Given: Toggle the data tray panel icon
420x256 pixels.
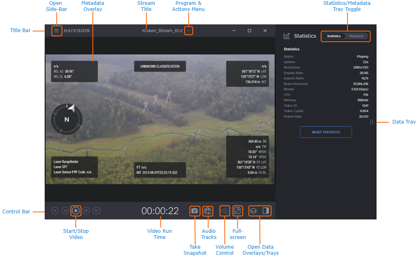Looking at the screenshot, I should [x=266, y=211].
